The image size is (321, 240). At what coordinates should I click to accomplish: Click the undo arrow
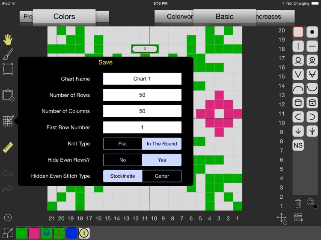coord(8,174)
